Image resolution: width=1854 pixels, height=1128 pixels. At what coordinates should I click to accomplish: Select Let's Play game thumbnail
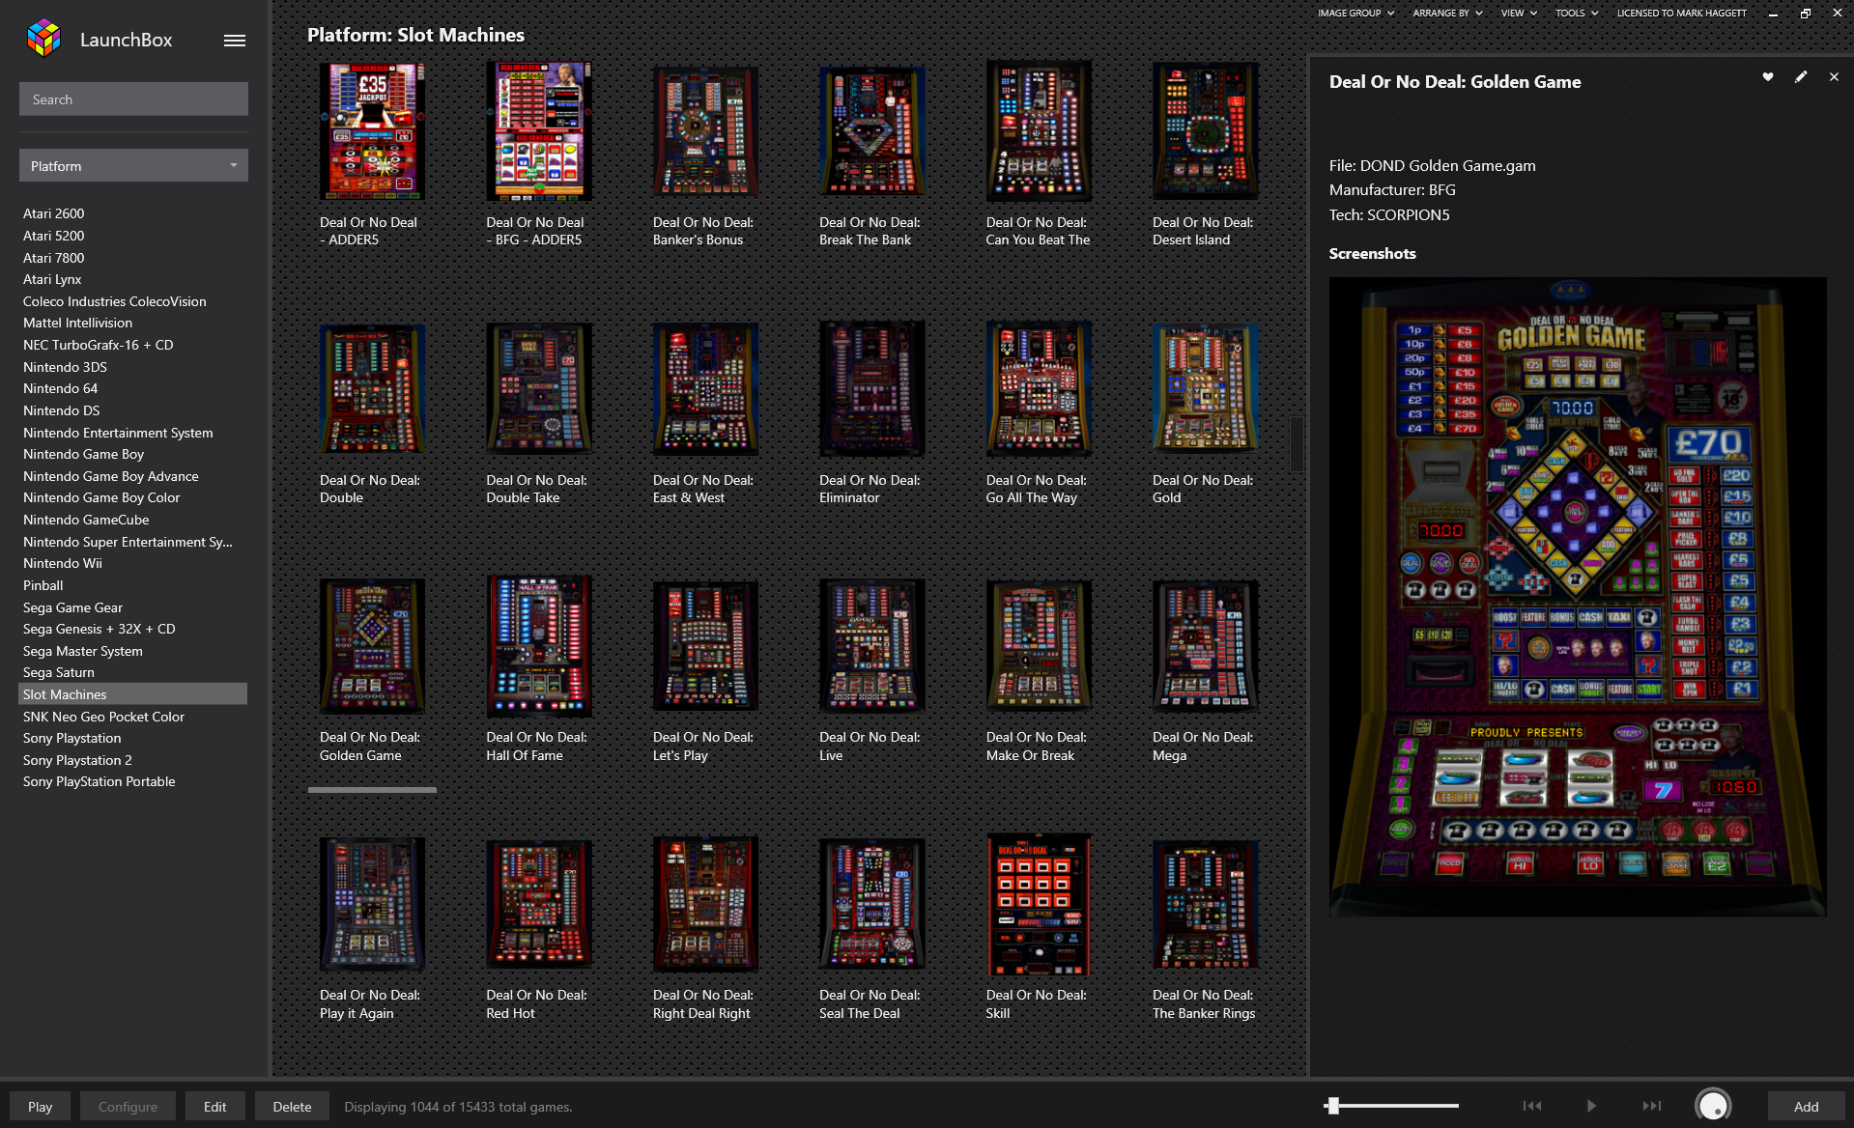705,646
